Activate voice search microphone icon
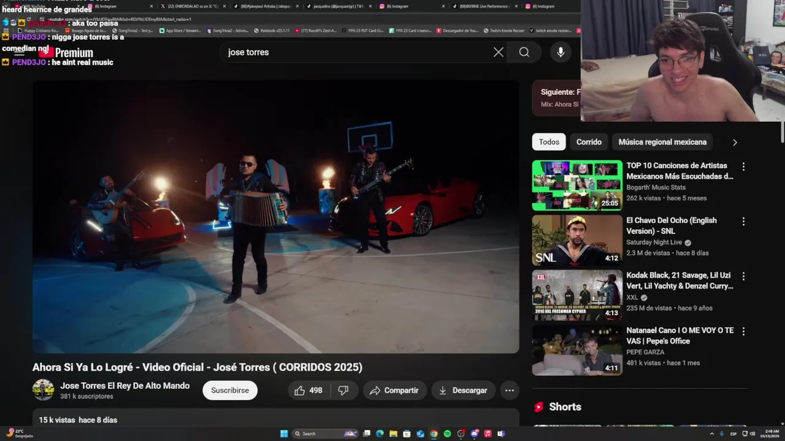The width and height of the screenshot is (785, 441). coord(561,52)
